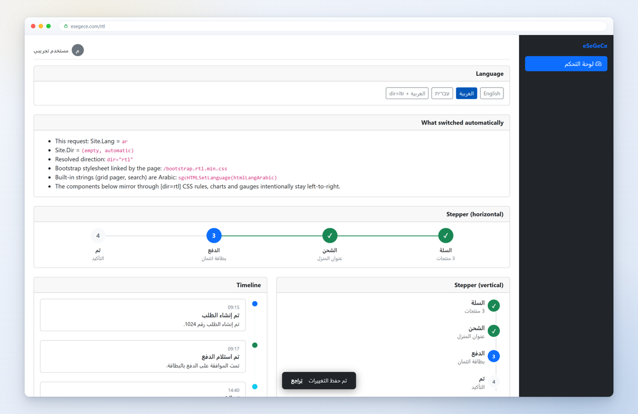638x414 pixels.
Task: Click the (empty, automatic) code value
Action: point(108,151)
